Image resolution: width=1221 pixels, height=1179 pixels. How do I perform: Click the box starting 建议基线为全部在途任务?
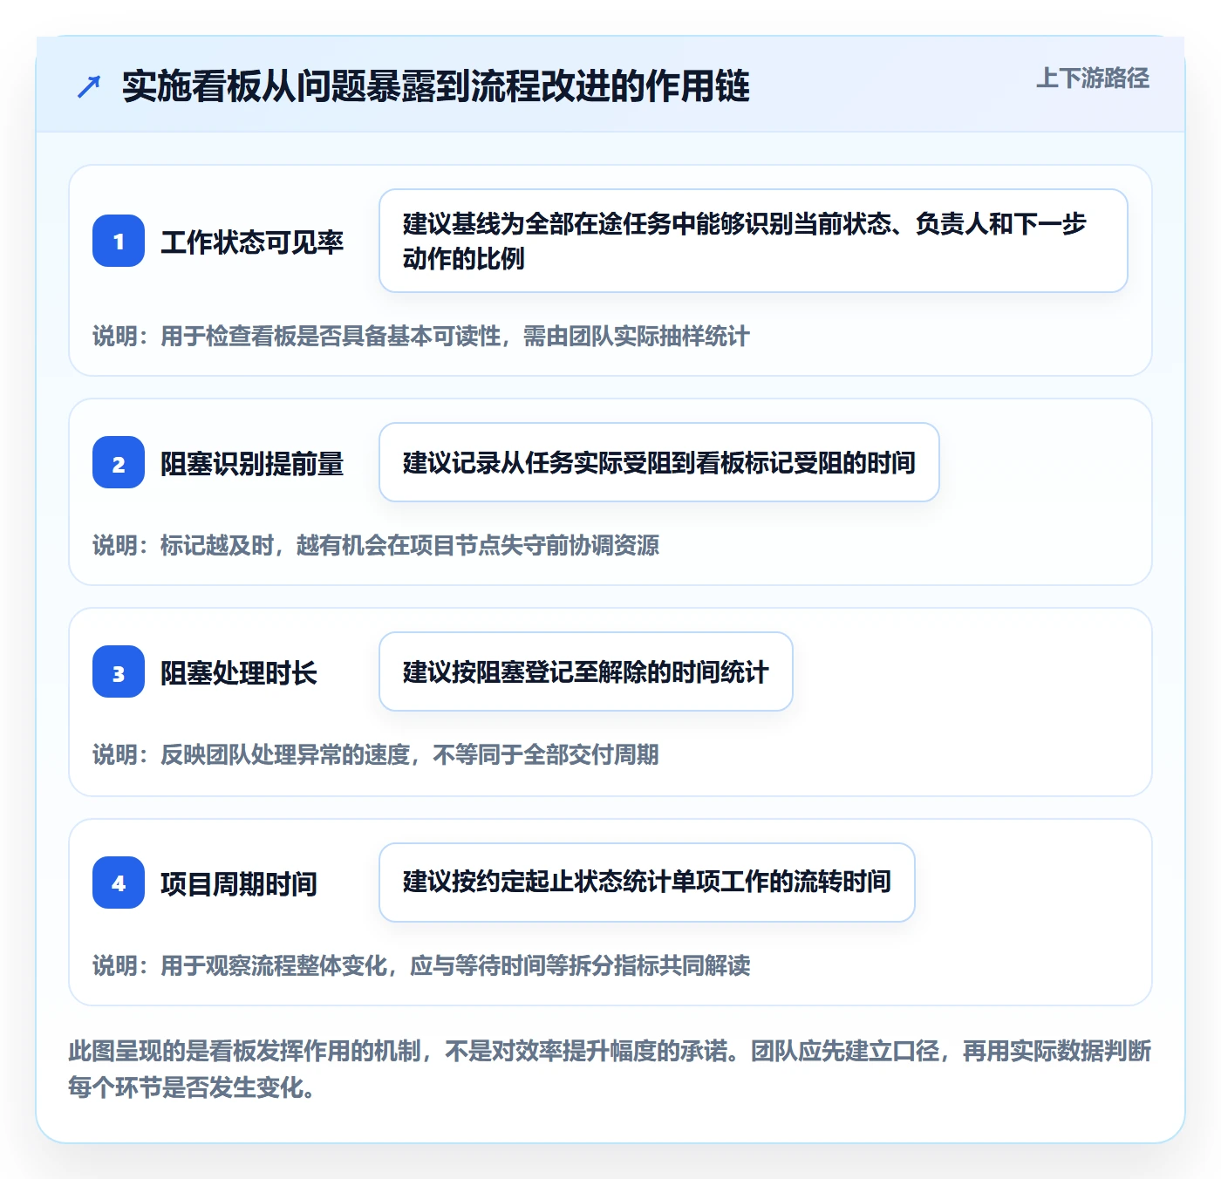(x=754, y=241)
